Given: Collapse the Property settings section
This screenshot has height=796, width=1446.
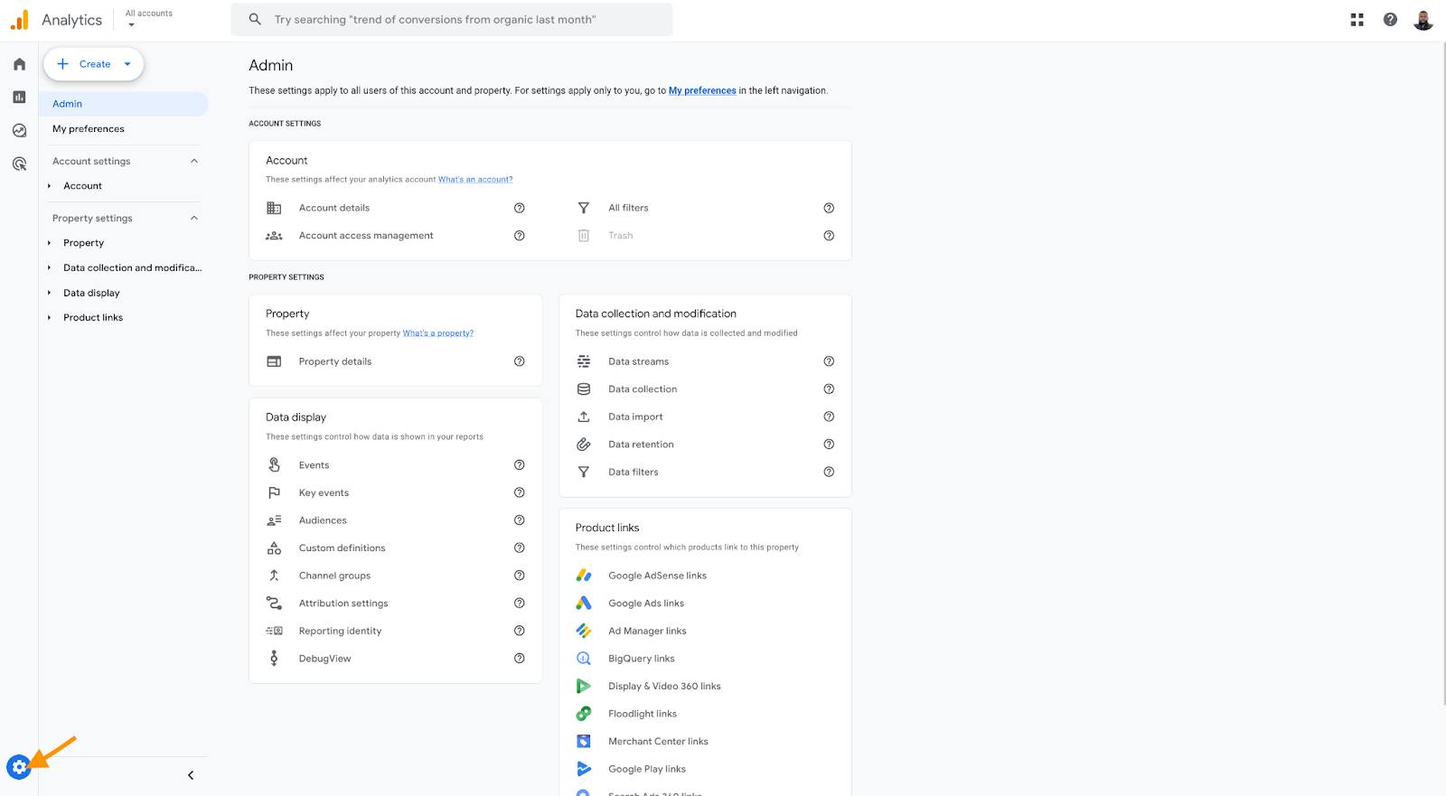Looking at the screenshot, I should 193,218.
